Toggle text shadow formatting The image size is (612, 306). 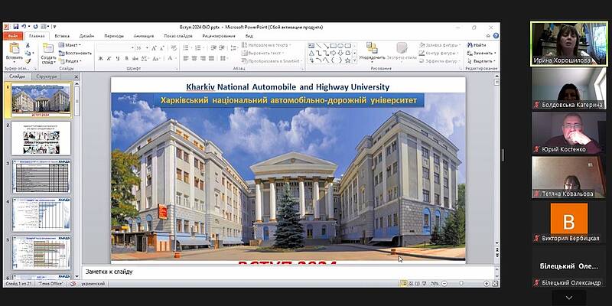(x=126, y=58)
